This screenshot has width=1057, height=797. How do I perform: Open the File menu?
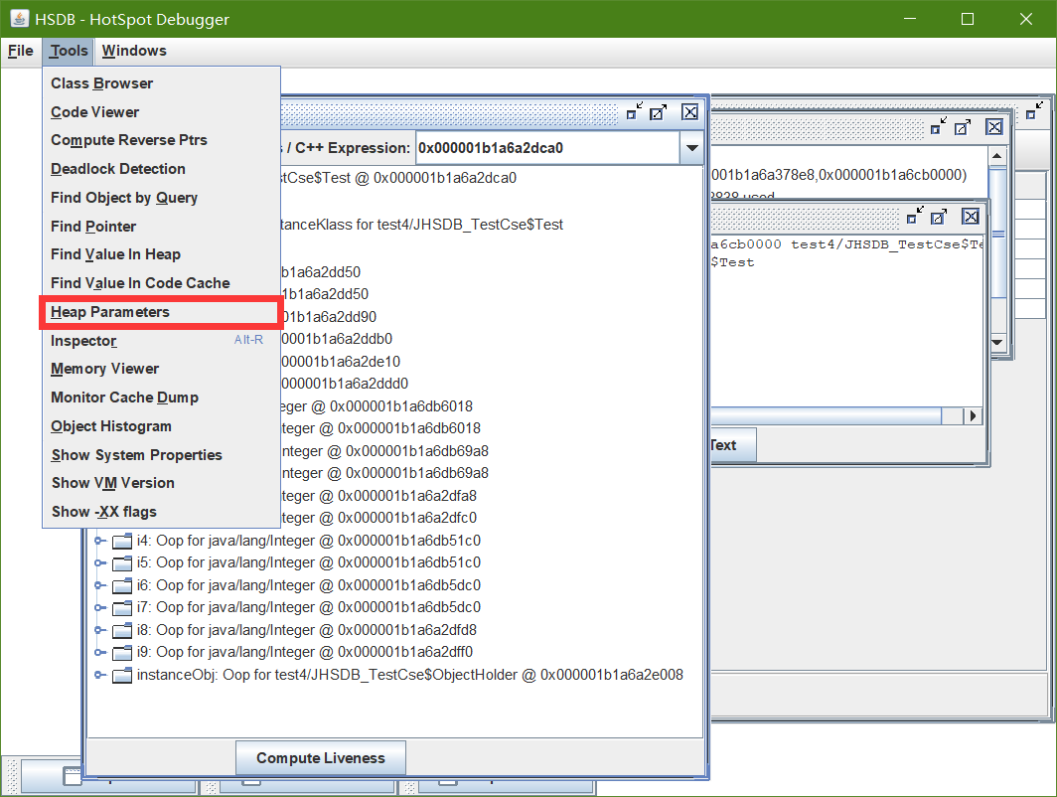[20, 51]
